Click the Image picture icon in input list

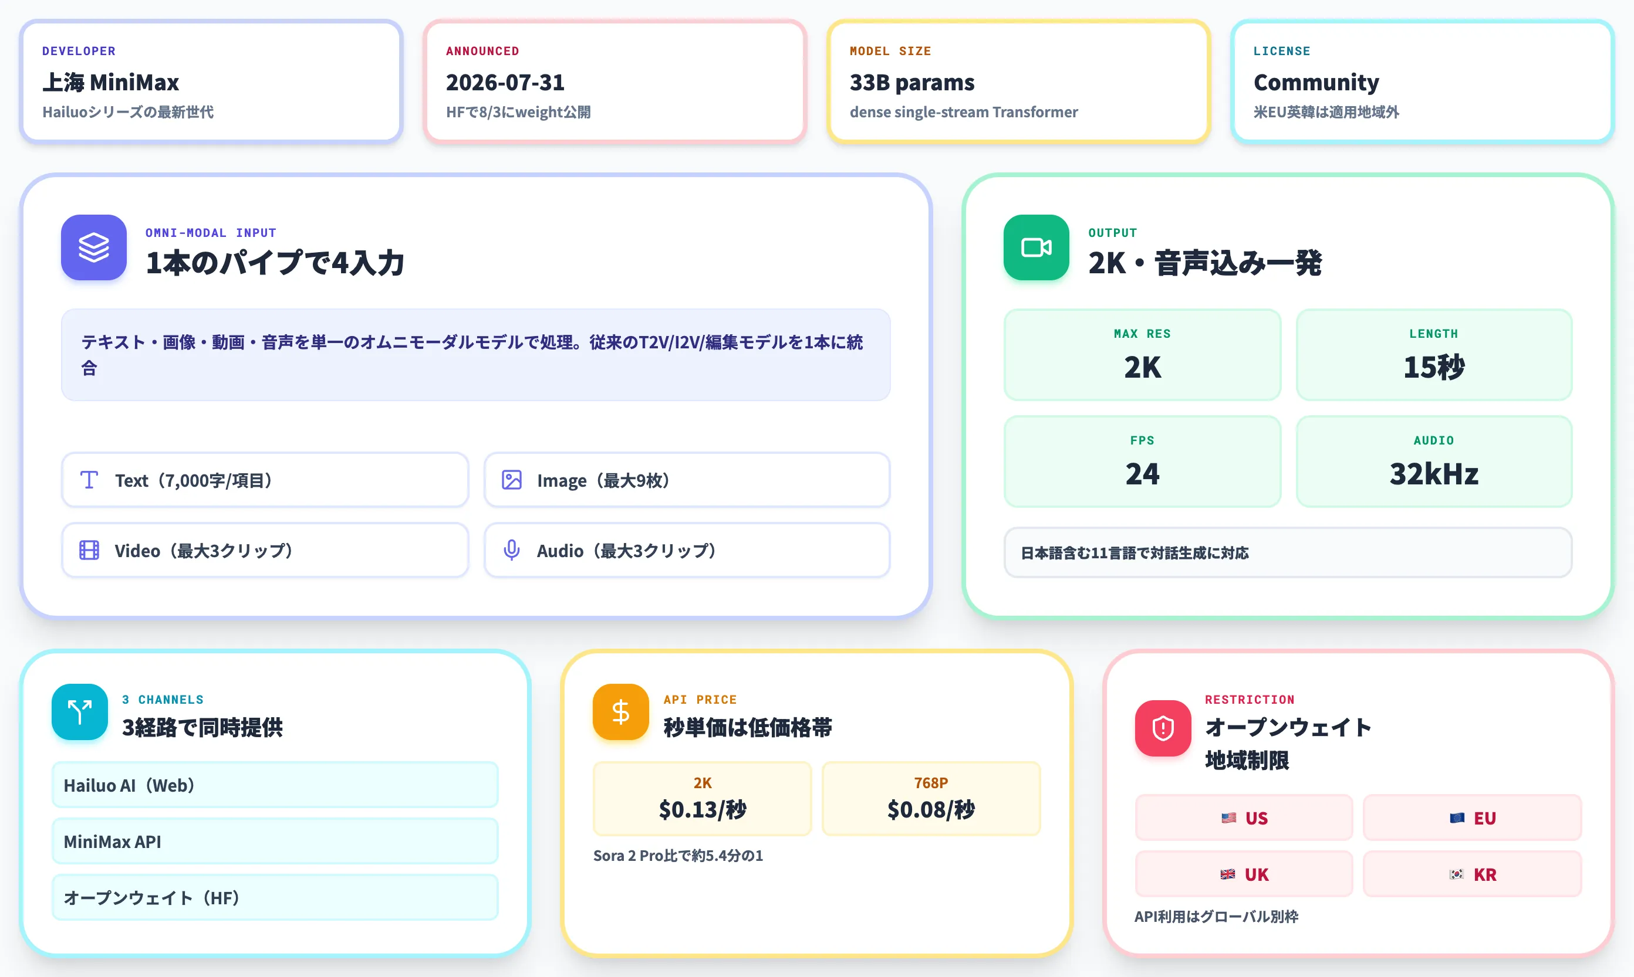pyautogui.click(x=512, y=480)
